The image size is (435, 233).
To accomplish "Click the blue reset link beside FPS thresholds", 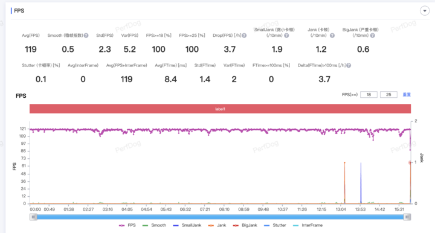I will [407, 95].
